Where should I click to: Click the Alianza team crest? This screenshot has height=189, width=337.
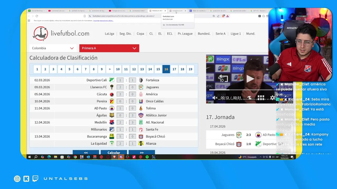[x=141, y=144]
